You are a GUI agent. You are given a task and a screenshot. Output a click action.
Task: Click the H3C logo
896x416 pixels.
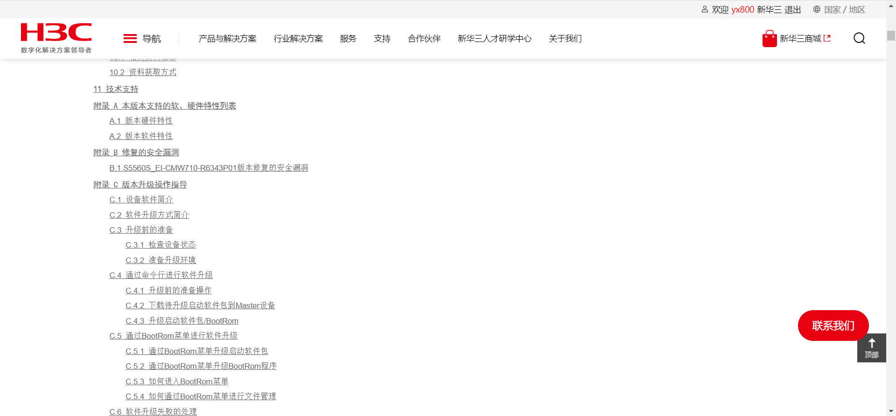[56, 38]
